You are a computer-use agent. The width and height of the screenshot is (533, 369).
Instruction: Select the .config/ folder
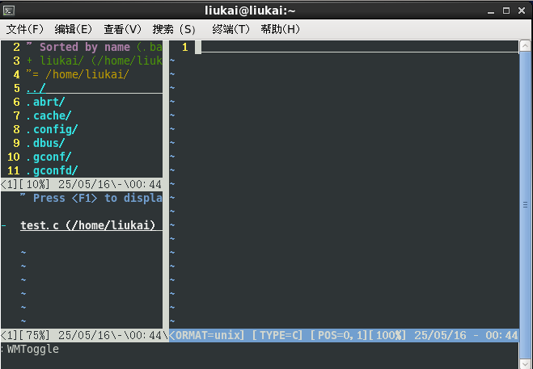(52, 129)
